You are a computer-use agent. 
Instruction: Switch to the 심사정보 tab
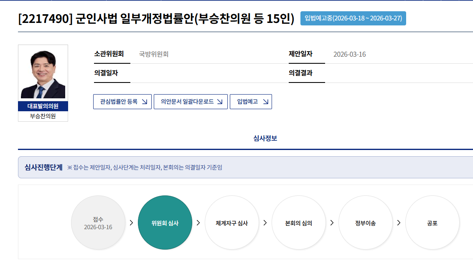[265, 138]
